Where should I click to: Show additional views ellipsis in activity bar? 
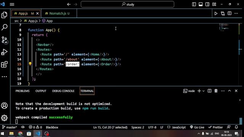(4, 76)
